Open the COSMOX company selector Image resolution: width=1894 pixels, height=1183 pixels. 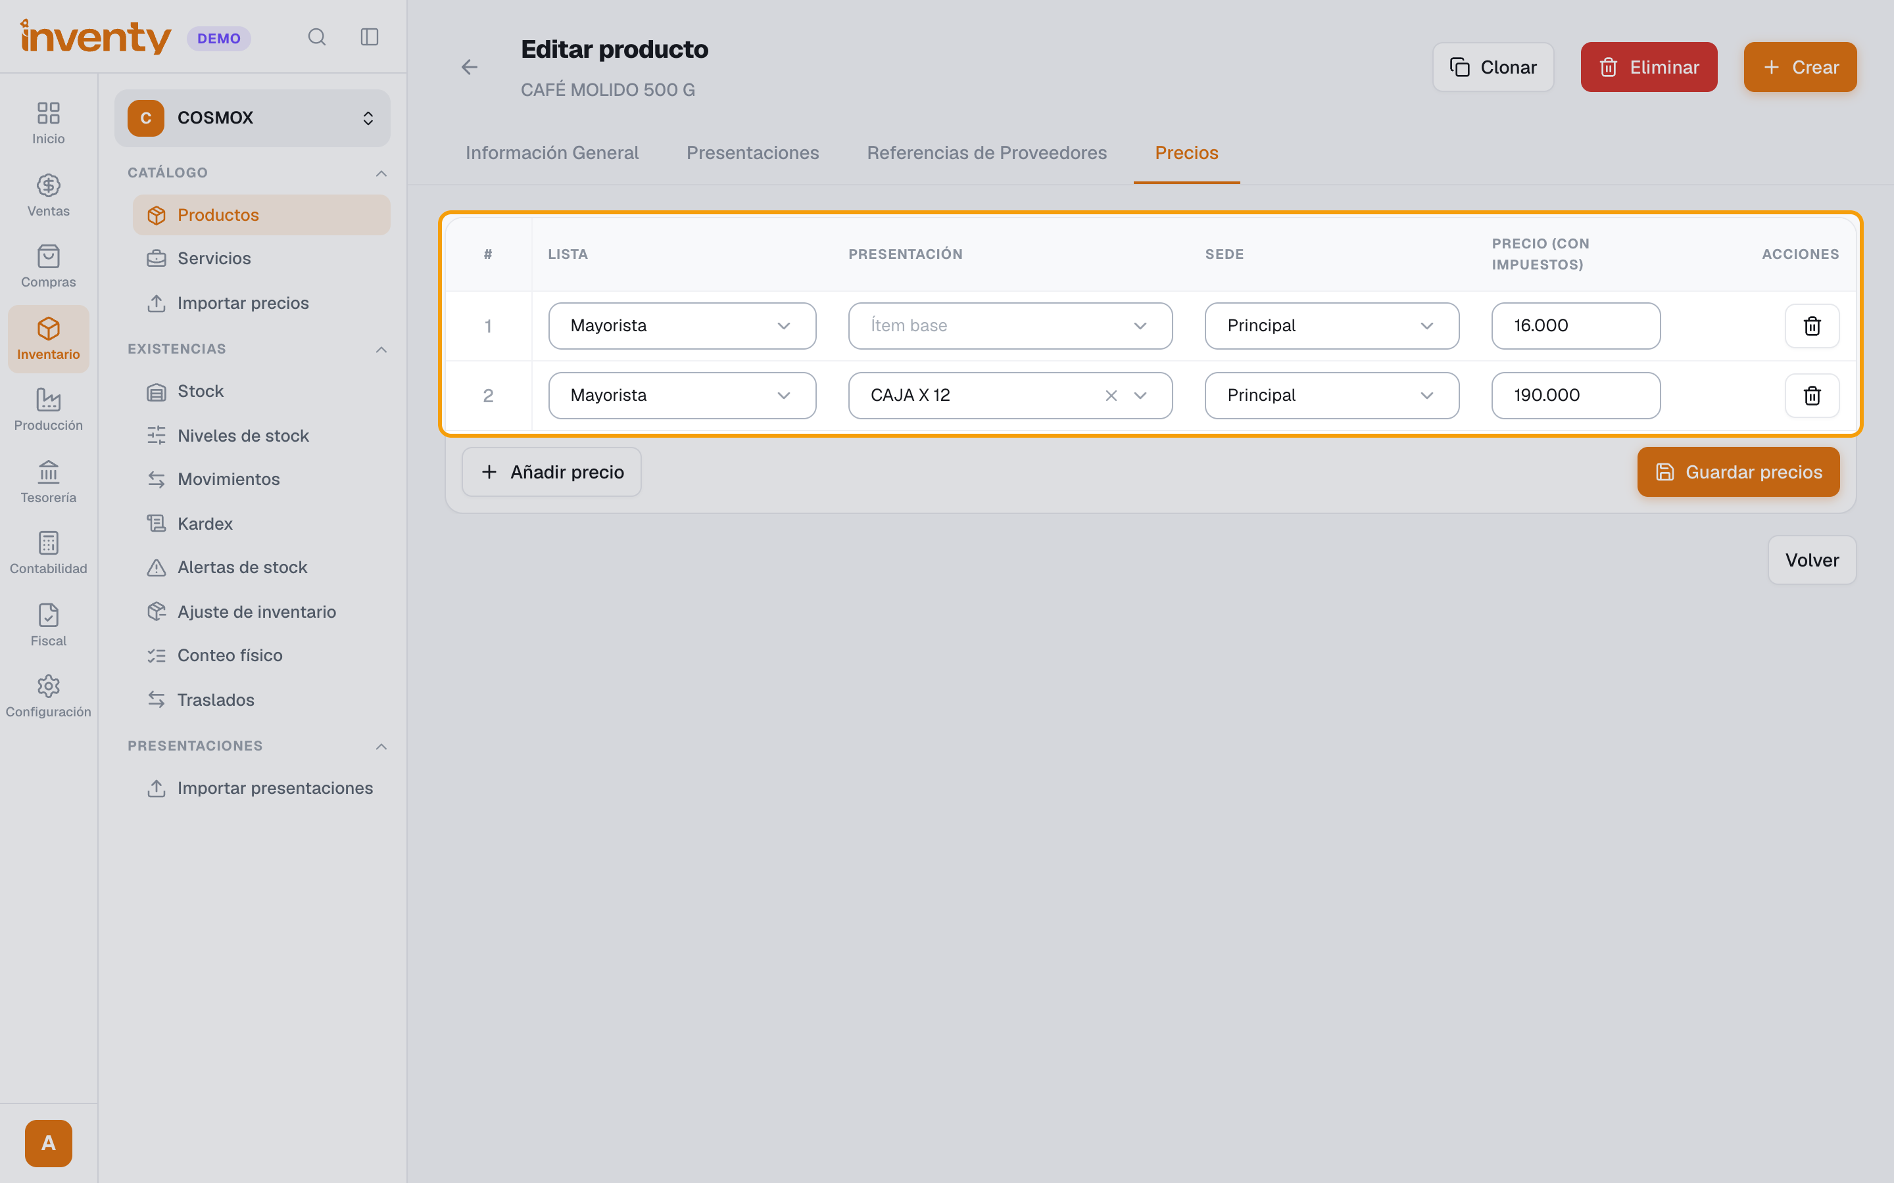(252, 118)
